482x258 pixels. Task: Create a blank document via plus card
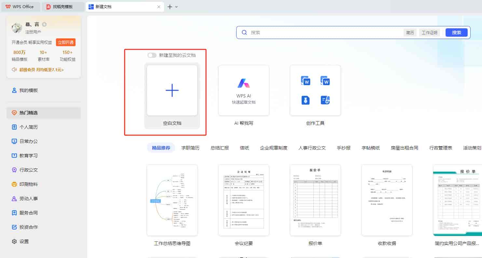pos(172,90)
